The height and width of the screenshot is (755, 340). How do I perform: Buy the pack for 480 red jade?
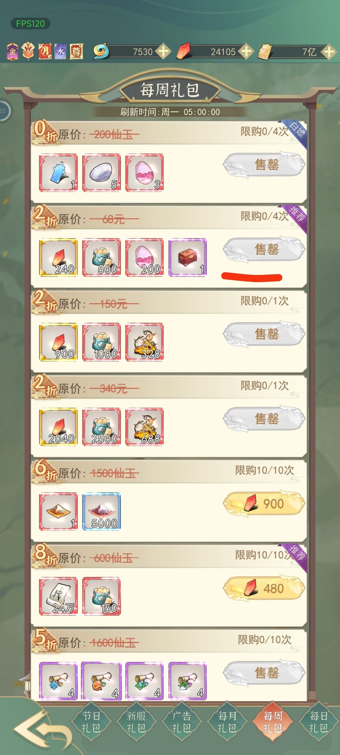(x=264, y=588)
